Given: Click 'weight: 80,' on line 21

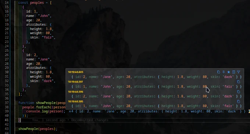Looking at the screenshot, I should point(41,33).
